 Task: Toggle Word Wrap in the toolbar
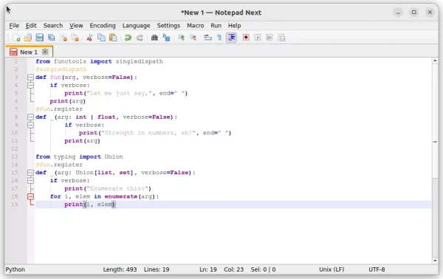point(207,38)
